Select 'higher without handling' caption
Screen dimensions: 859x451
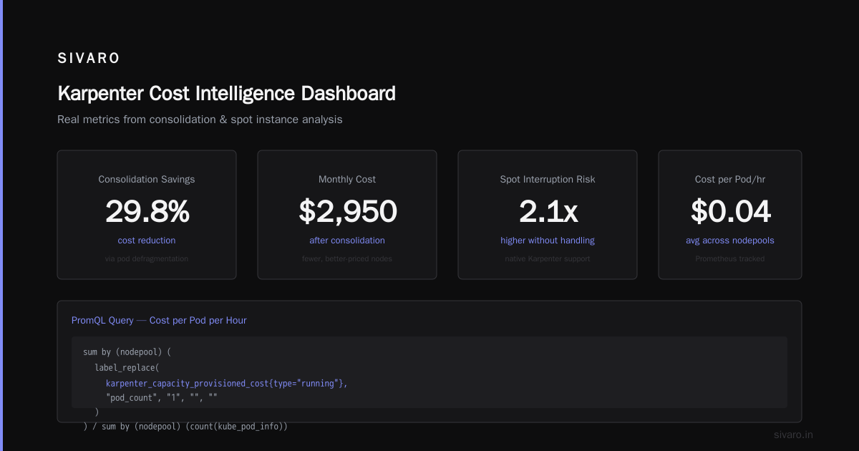coord(548,241)
